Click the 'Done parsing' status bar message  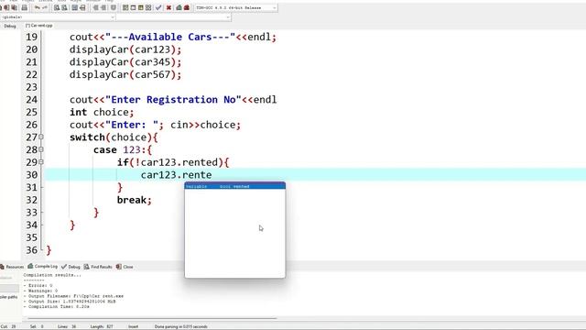tap(181, 326)
